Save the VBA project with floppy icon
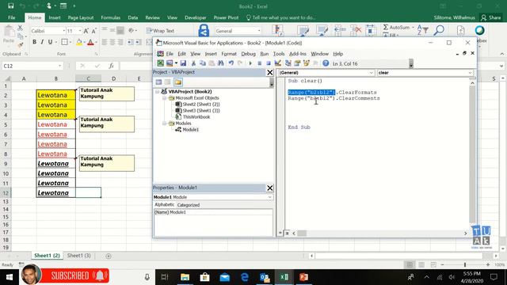The width and height of the screenshot is (507, 285). coord(183,63)
